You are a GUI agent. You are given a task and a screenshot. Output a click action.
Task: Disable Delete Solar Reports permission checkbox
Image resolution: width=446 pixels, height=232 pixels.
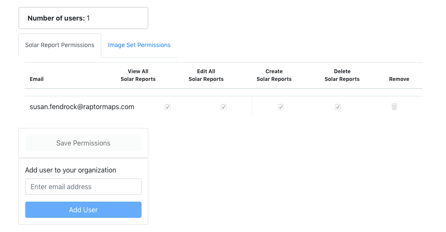(338, 107)
